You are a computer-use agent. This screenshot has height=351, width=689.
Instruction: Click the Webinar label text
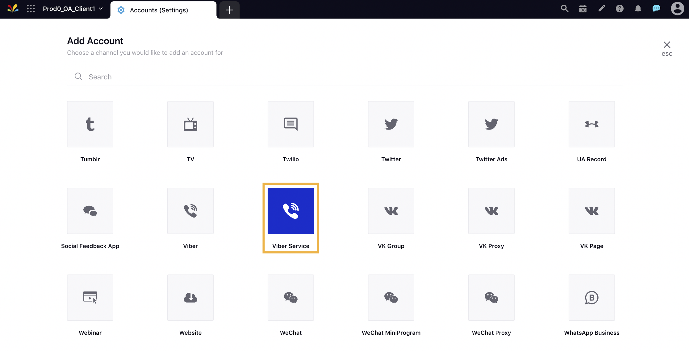click(90, 332)
